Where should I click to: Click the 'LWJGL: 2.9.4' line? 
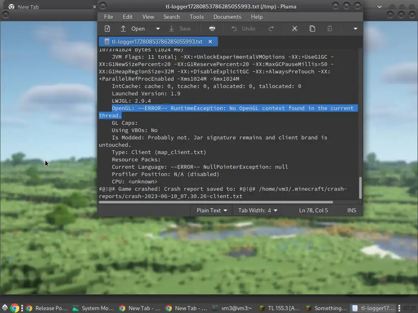(x=131, y=101)
